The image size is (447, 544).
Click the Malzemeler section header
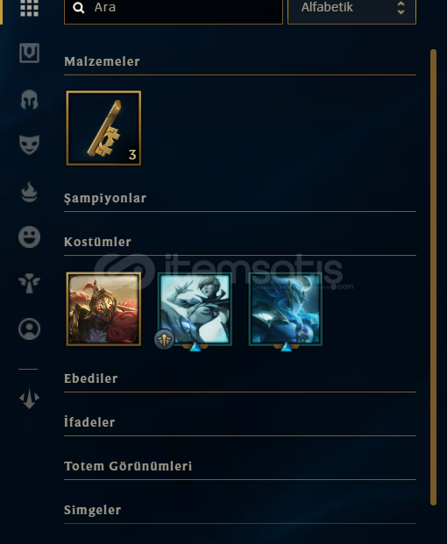102,61
